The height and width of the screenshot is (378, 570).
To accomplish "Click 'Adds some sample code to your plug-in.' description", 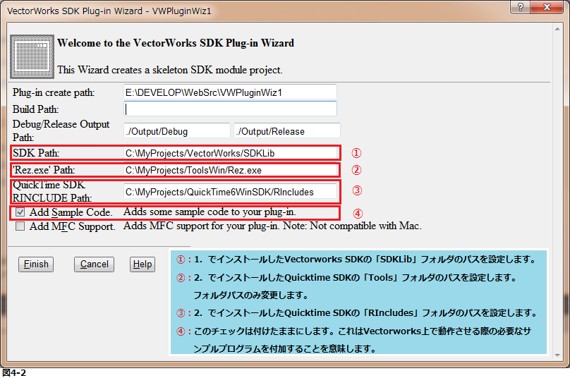I will 210,212.
